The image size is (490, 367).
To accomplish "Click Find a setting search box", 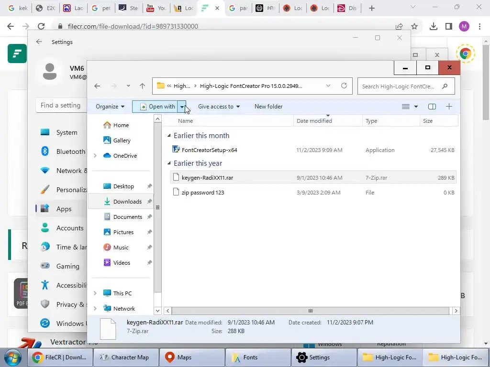I will [x=61, y=106].
